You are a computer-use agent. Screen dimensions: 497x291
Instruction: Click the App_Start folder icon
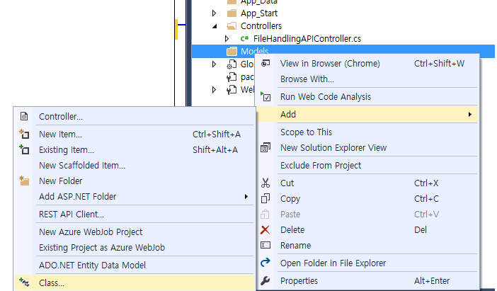(232, 13)
